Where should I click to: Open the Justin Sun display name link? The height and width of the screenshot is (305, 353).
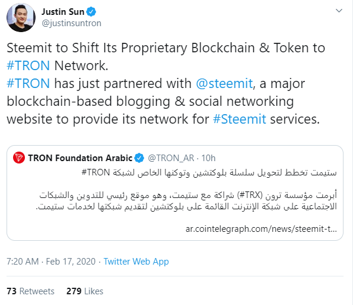[63, 12]
